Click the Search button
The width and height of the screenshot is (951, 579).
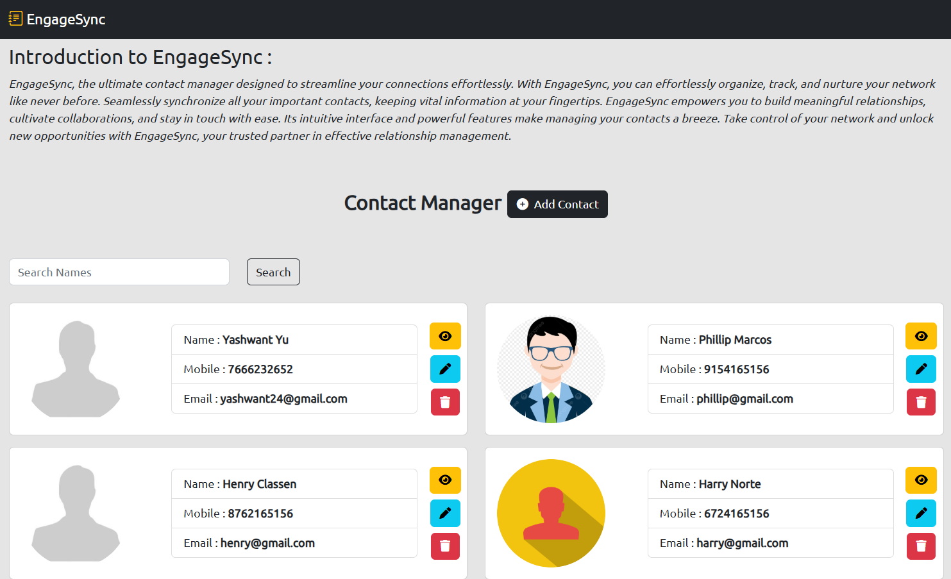coord(273,272)
